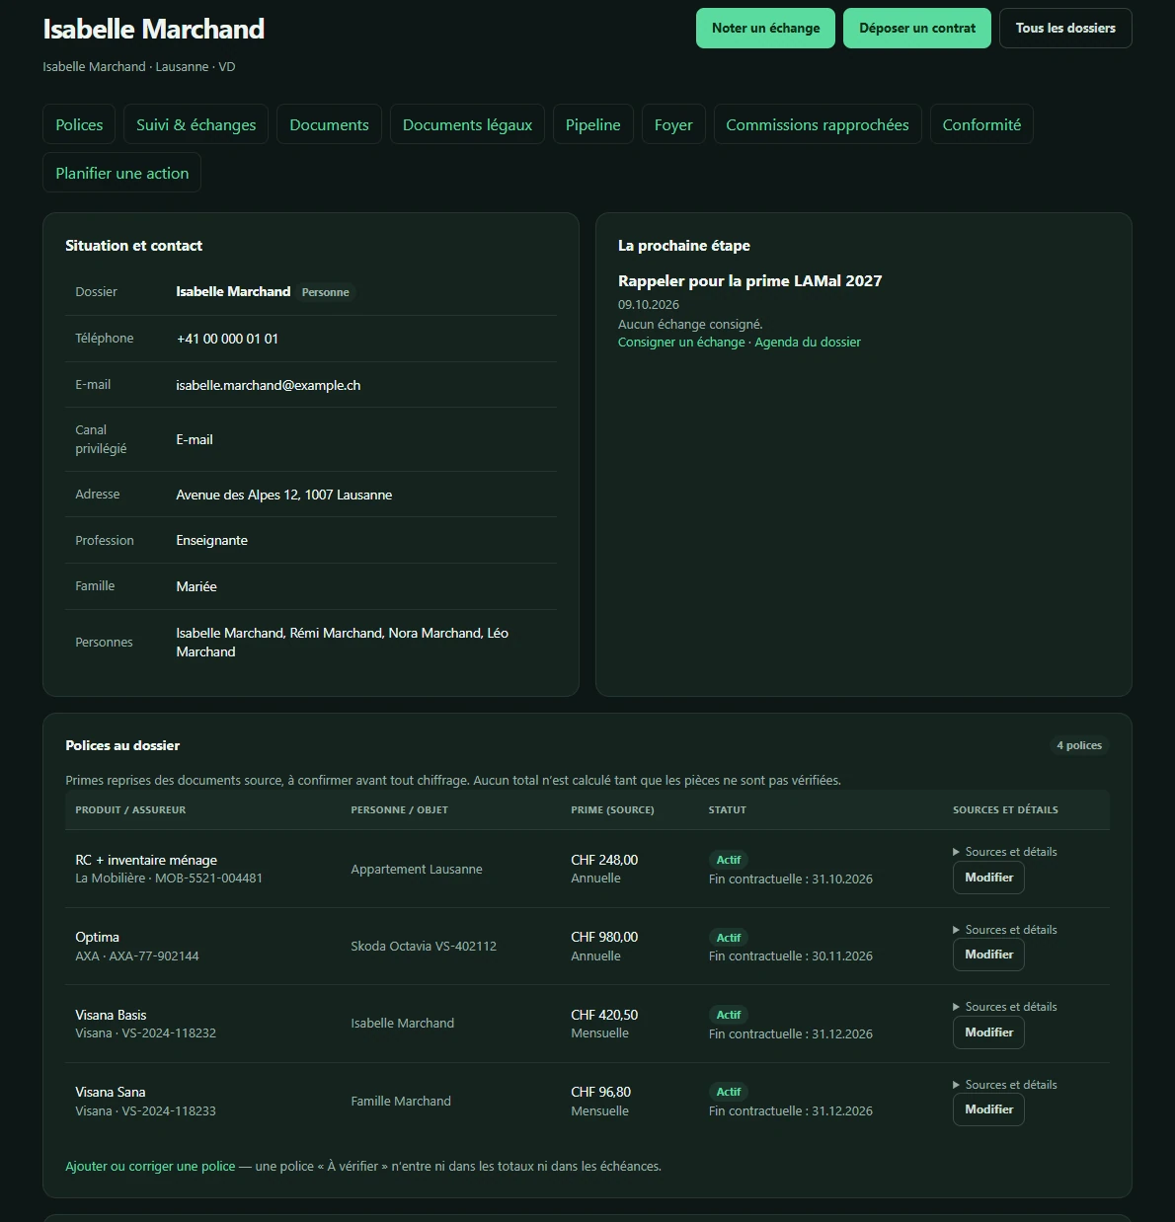Click the Actif status on the Optima row
This screenshot has width=1175, height=1222.
tap(729, 938)
